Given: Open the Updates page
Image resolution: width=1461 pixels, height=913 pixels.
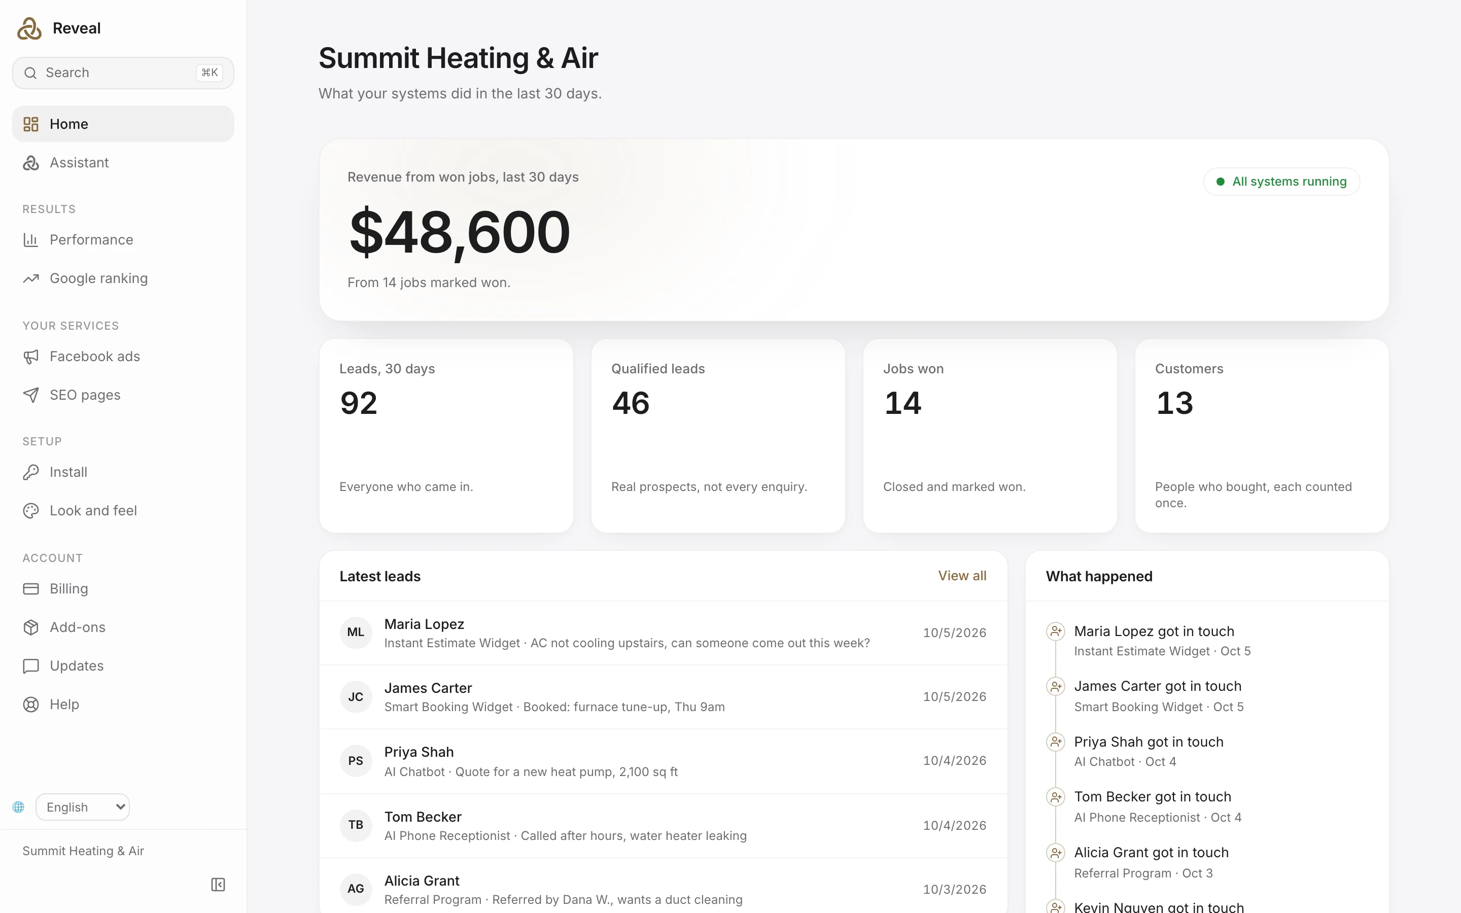Looking at the screenshot, I should coord(123,666).
